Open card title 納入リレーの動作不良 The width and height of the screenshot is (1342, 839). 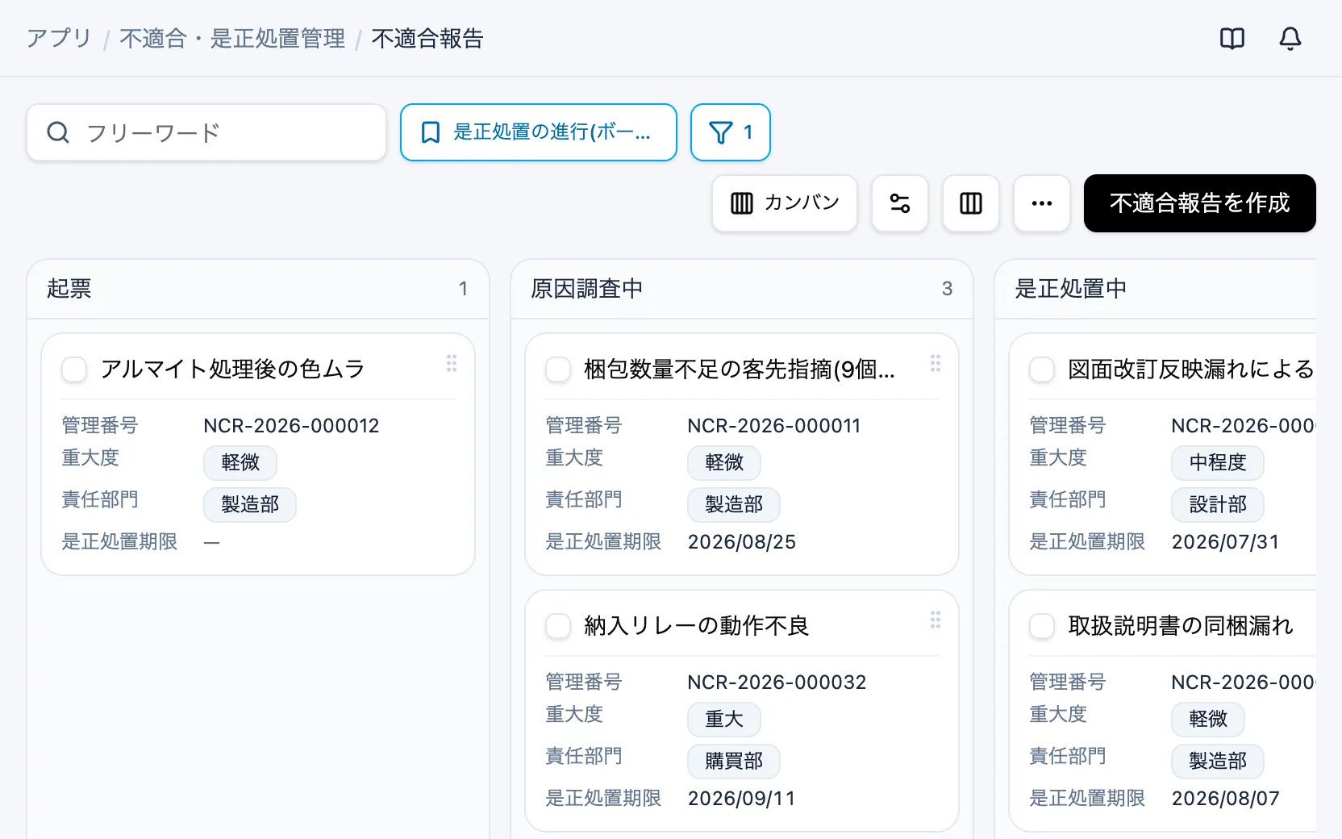(697, 626)
